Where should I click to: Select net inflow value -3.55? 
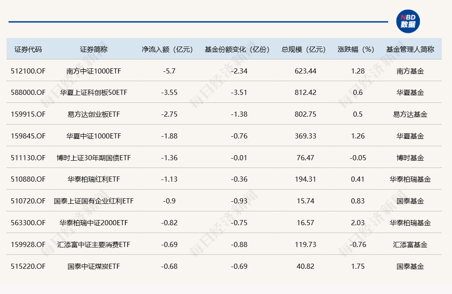169,92
